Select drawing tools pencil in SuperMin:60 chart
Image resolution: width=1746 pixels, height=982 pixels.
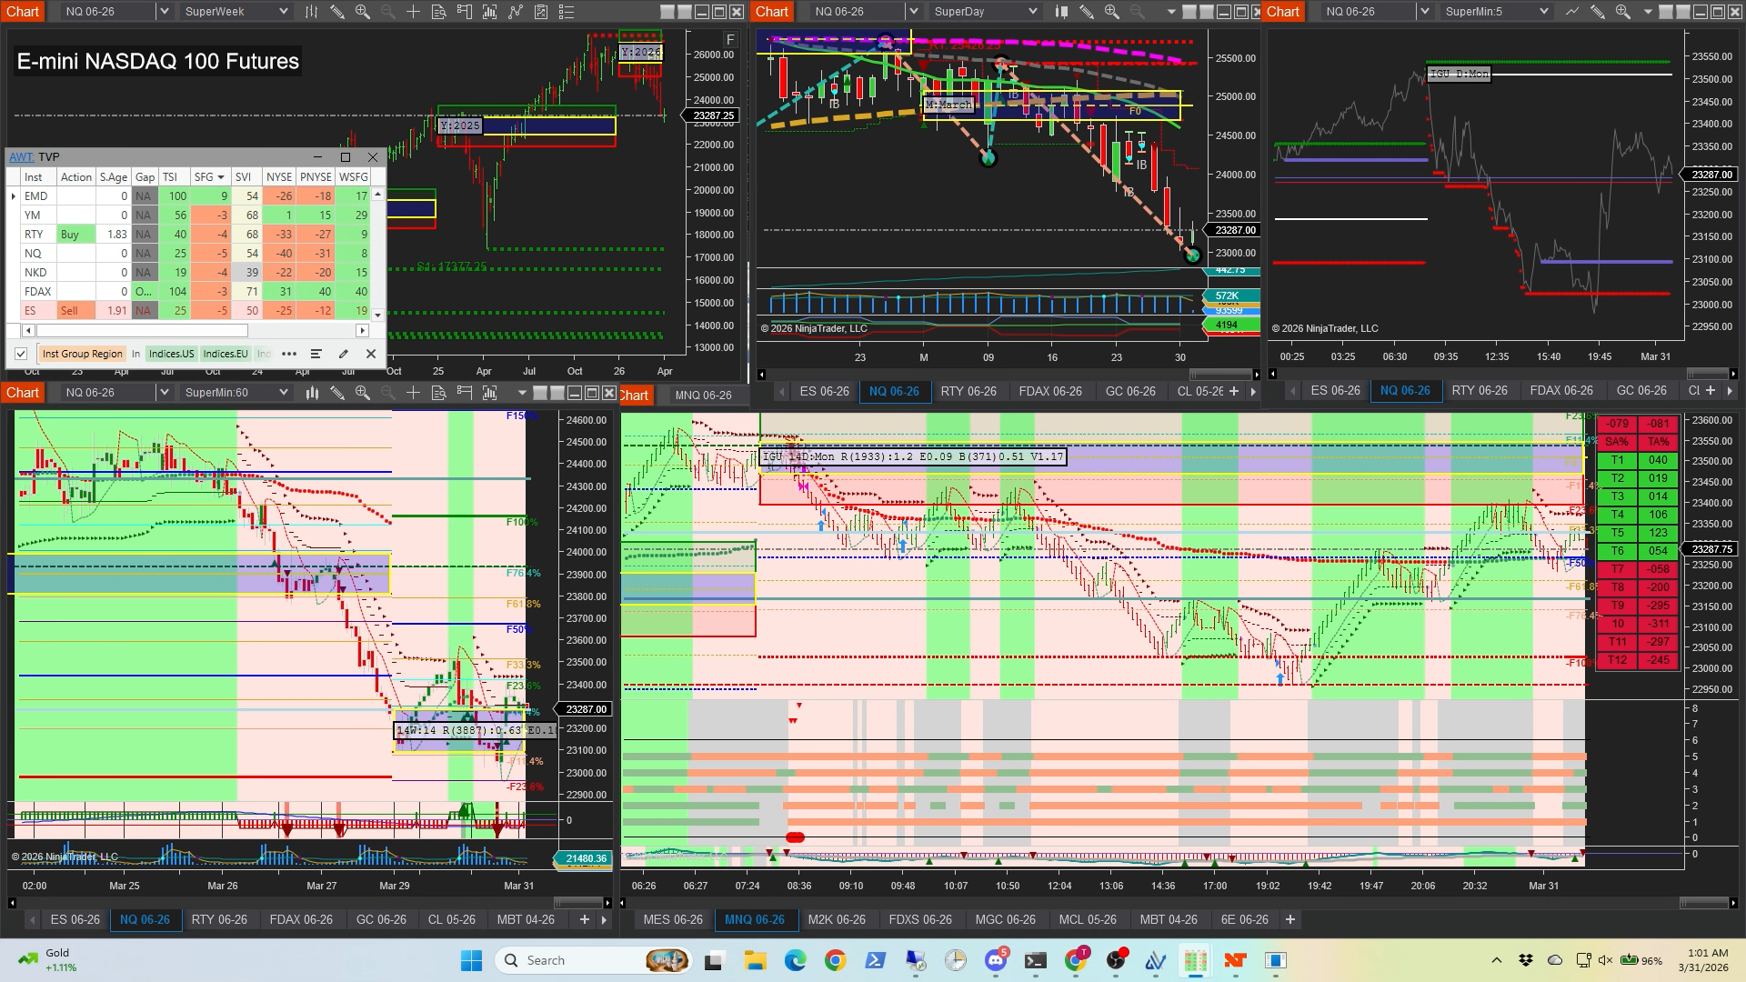337,393
